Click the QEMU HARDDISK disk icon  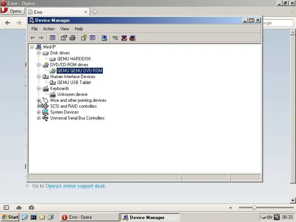click(53, 59)
